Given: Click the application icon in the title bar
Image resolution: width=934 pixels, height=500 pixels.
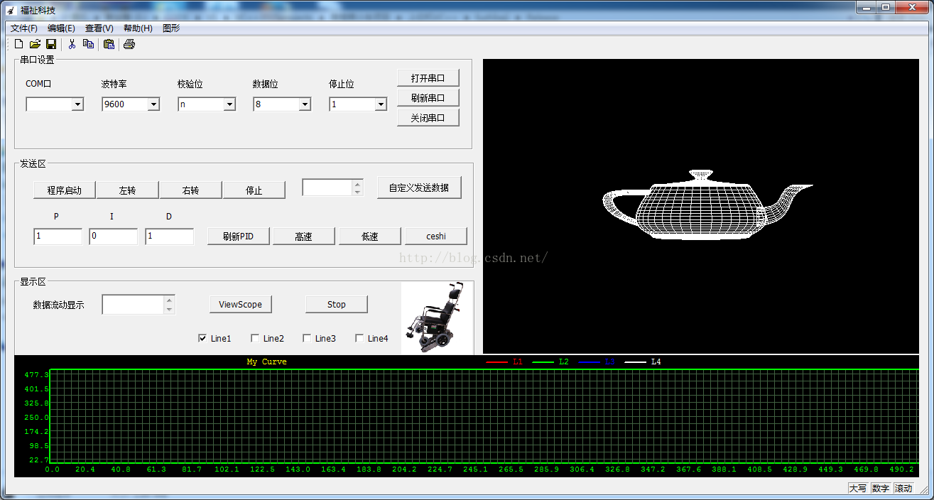Looking at the screenshot, I should (x=11, y=10).
